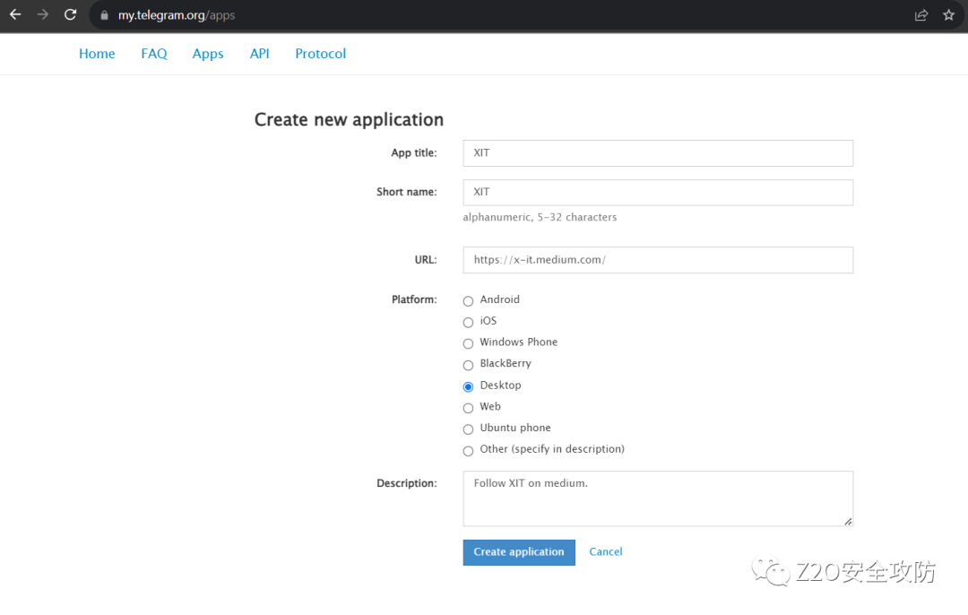968x615 pixels.
Task: Reload the page with refresh icon
Action: pyautogui.click(x=70, y=15)
